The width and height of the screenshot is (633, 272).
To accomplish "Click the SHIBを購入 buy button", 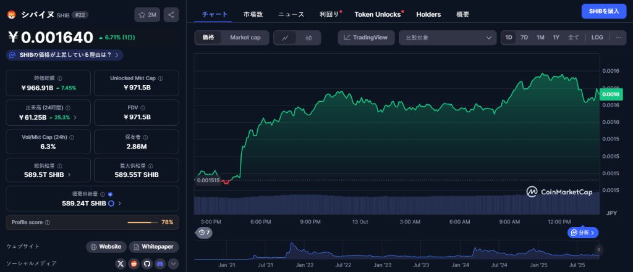I will coord(603,11).
